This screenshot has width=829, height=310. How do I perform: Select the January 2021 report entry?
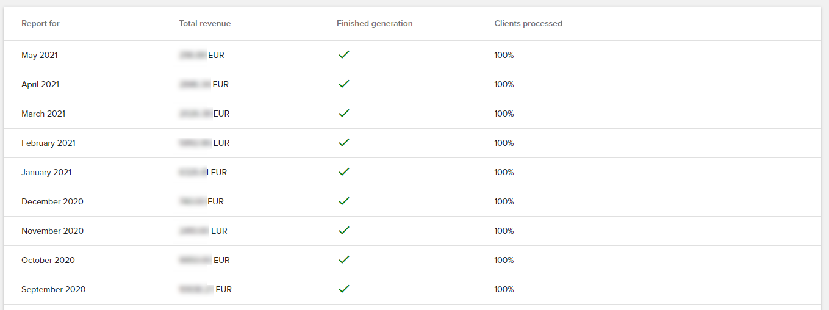(x=46, y=173)
